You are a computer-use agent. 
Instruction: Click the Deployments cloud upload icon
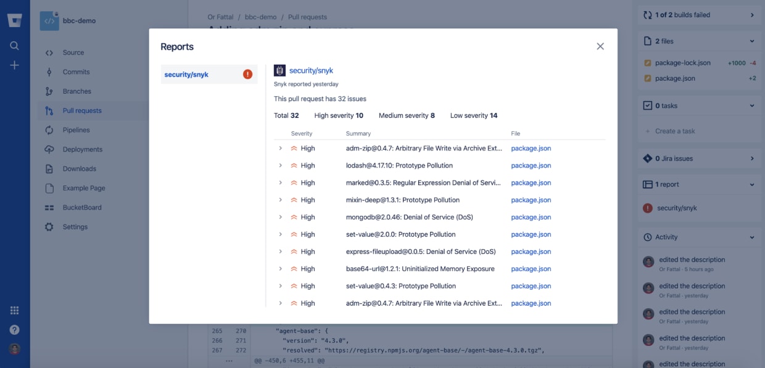pyautogui.click(x=49, y=149)
